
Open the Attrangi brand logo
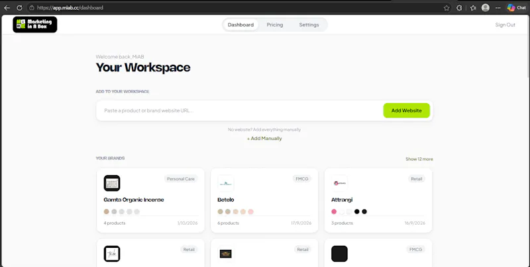click(x=339, y=183)
